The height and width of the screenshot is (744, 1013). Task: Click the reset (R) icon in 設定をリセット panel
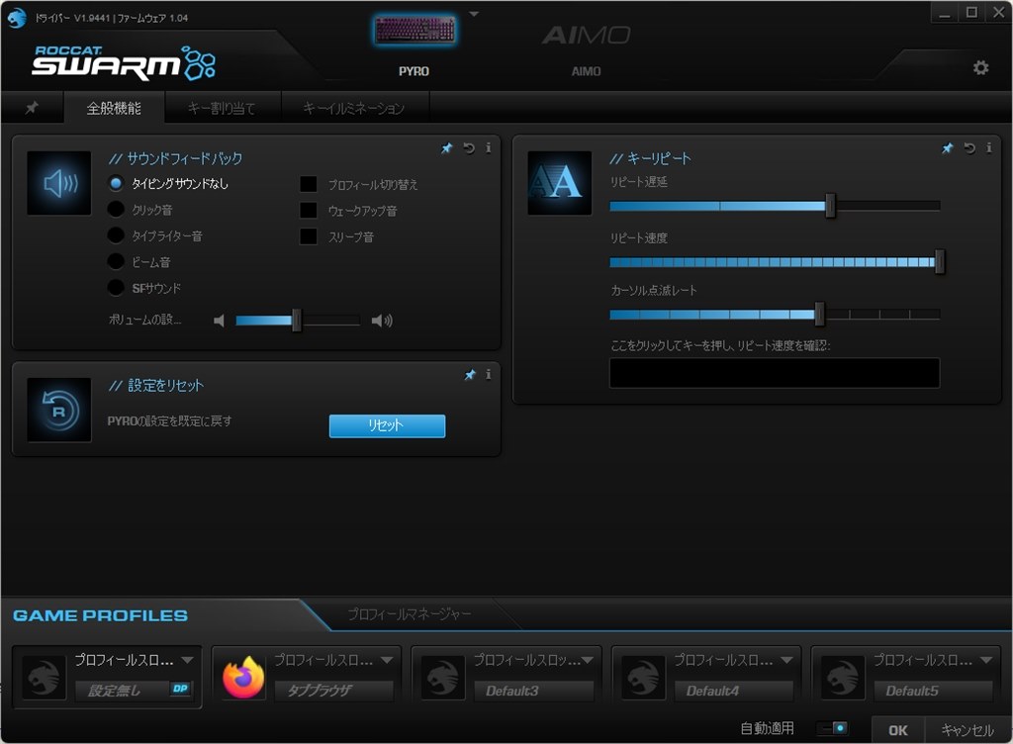point(57,409)
